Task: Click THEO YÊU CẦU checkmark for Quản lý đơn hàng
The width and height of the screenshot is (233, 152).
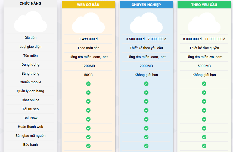Action: click(204, 93)
